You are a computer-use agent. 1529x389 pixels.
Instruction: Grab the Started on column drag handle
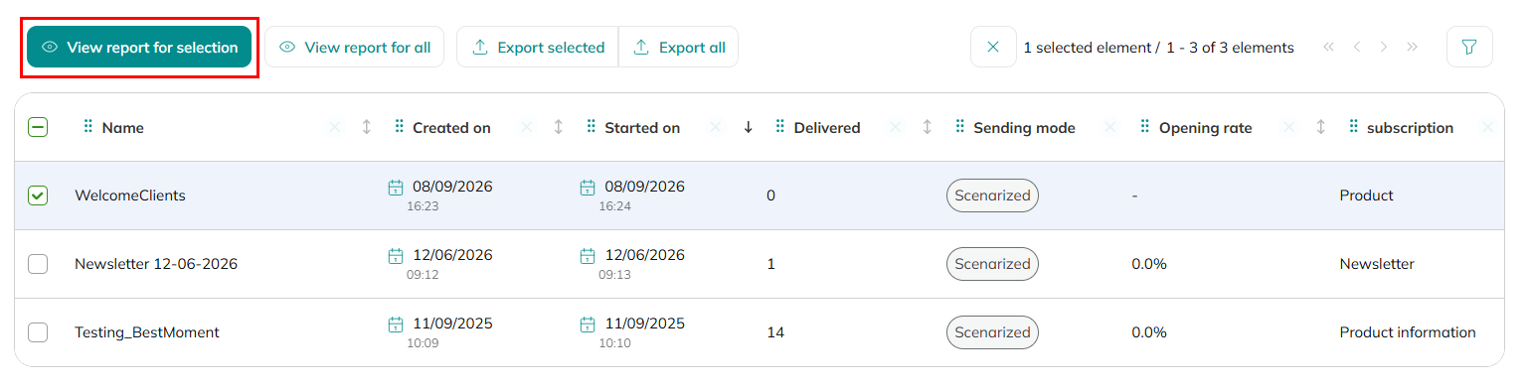pos(591,127)
